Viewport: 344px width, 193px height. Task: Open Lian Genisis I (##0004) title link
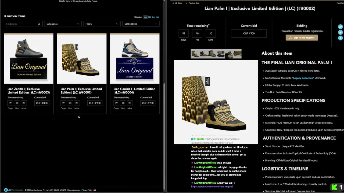(134, 91)
